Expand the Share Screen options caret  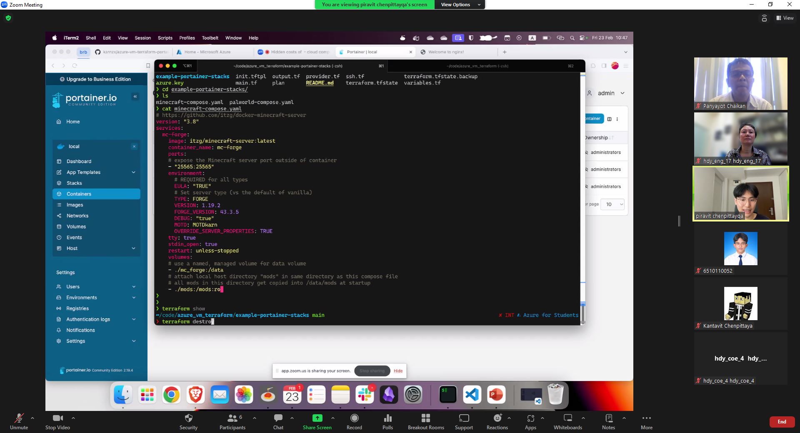[x=333, y=418]
